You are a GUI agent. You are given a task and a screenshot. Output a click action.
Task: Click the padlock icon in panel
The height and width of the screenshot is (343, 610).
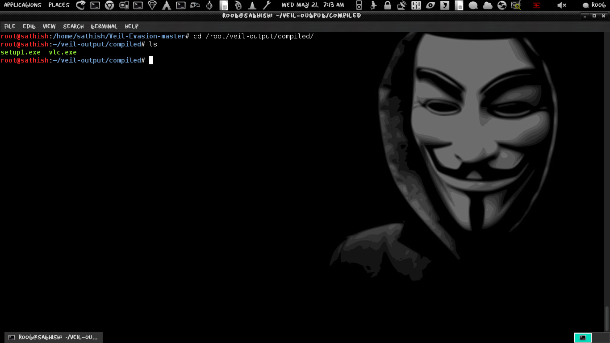[x=388, y=5]
